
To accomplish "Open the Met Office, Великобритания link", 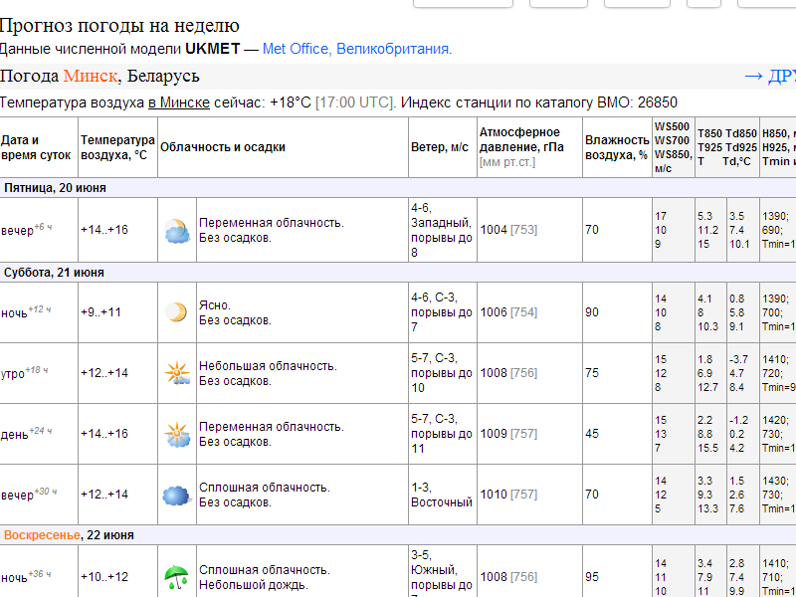I will point(355,49).
